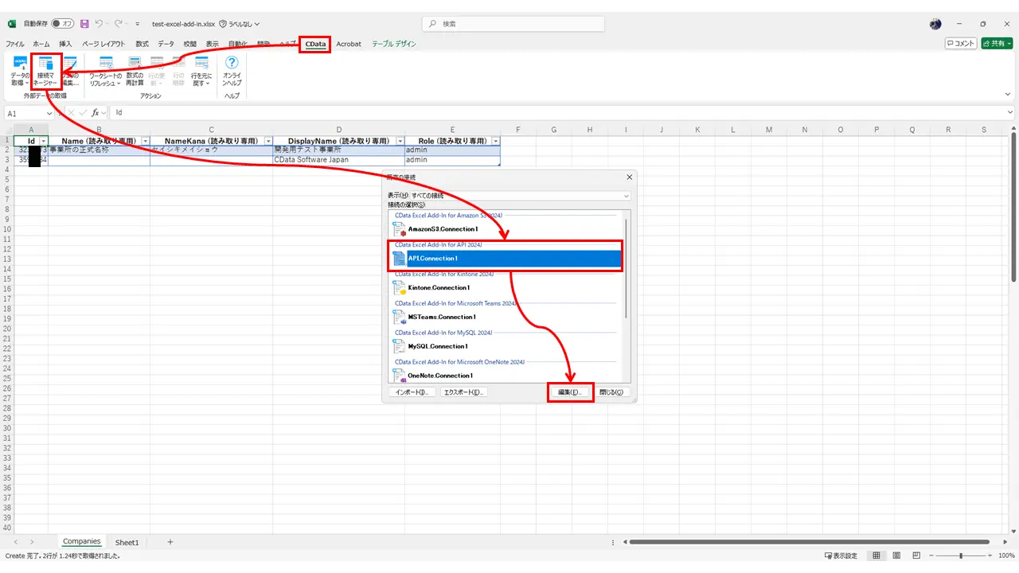Switch to Page Layout view in status bar
The height and width of the screenshot is (573, 1019).
[x=896, y=555]
